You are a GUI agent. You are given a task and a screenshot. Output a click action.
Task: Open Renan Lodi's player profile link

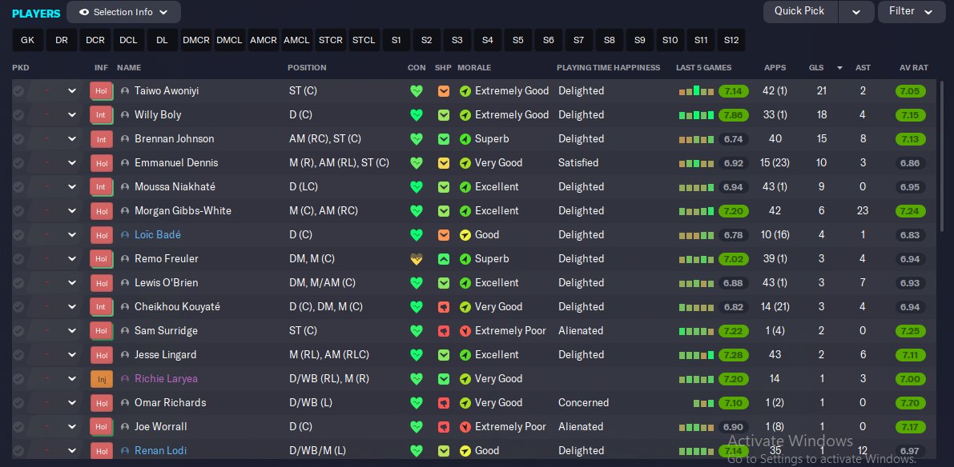[x=161, y=450]
